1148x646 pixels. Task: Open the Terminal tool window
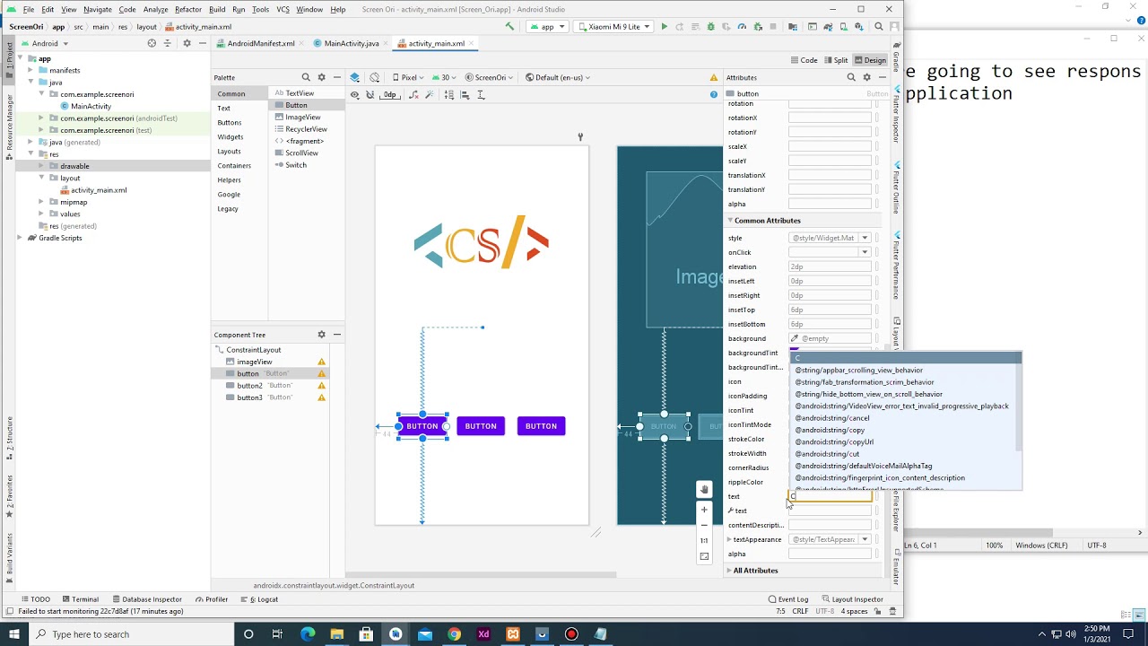[x=79, y=599]
